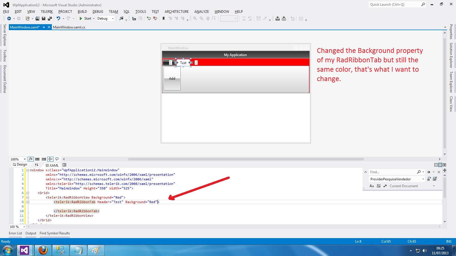Open the Document Outline side panel
456x256 pixels.
pos(5,79)
